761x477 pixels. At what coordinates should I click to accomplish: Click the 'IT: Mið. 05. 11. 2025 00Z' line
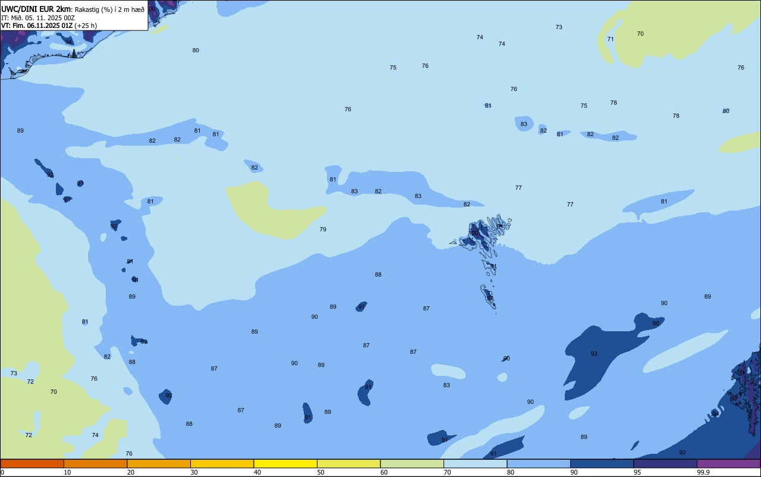[x=38, y=18]
